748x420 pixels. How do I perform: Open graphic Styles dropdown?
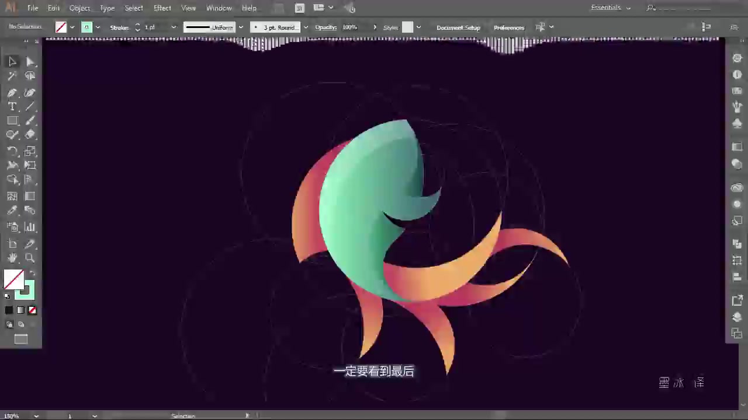(x=418, y=27)
